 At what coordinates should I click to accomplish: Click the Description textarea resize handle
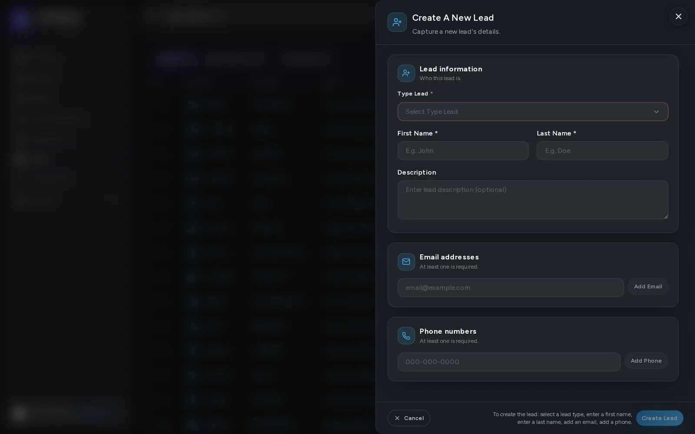point(665,217)
